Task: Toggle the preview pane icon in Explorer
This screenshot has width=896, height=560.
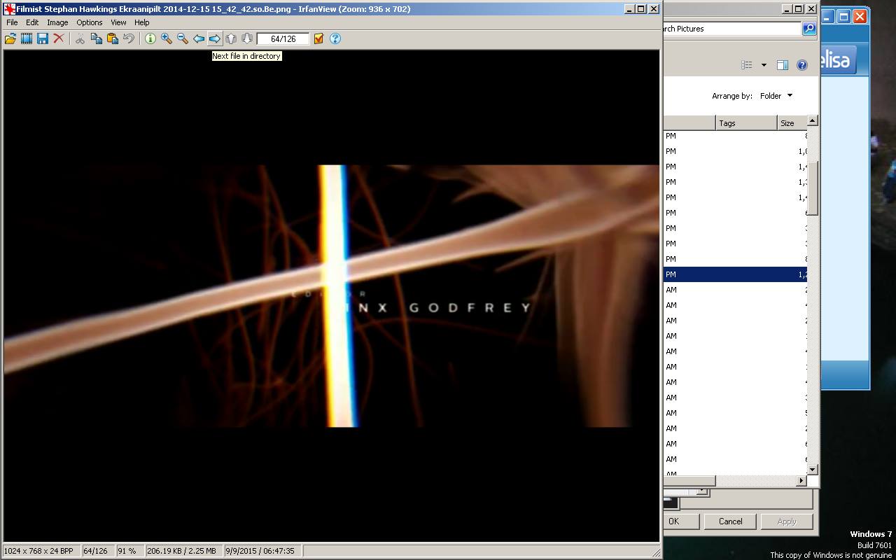Action: click(x=783, y=65)
